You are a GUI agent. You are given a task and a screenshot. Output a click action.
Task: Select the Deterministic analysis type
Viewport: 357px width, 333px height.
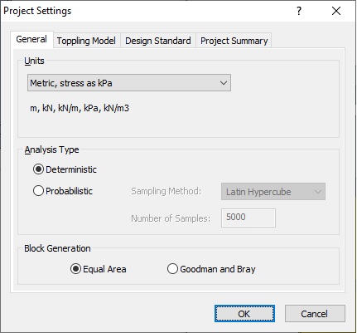[x=65, y=169]
